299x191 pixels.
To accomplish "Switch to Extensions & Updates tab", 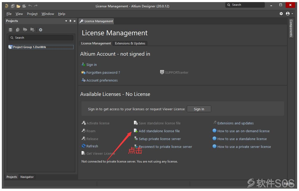I will coord(130,43).
